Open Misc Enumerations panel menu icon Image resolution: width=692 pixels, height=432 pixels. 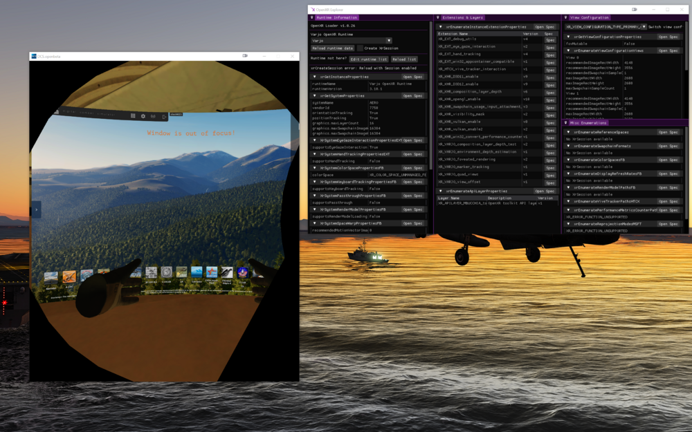(566, 123)
